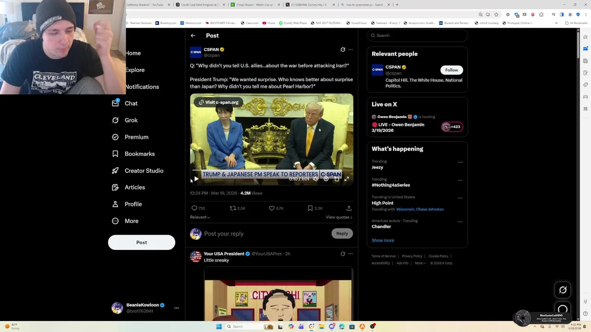Open the Chat sidebar item

coord(125,103)
